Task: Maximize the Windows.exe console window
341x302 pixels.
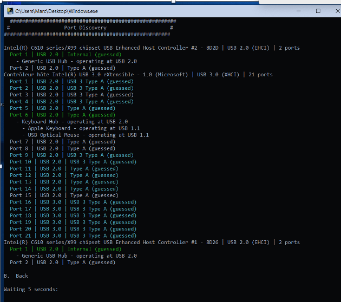Action: (318, 11)
